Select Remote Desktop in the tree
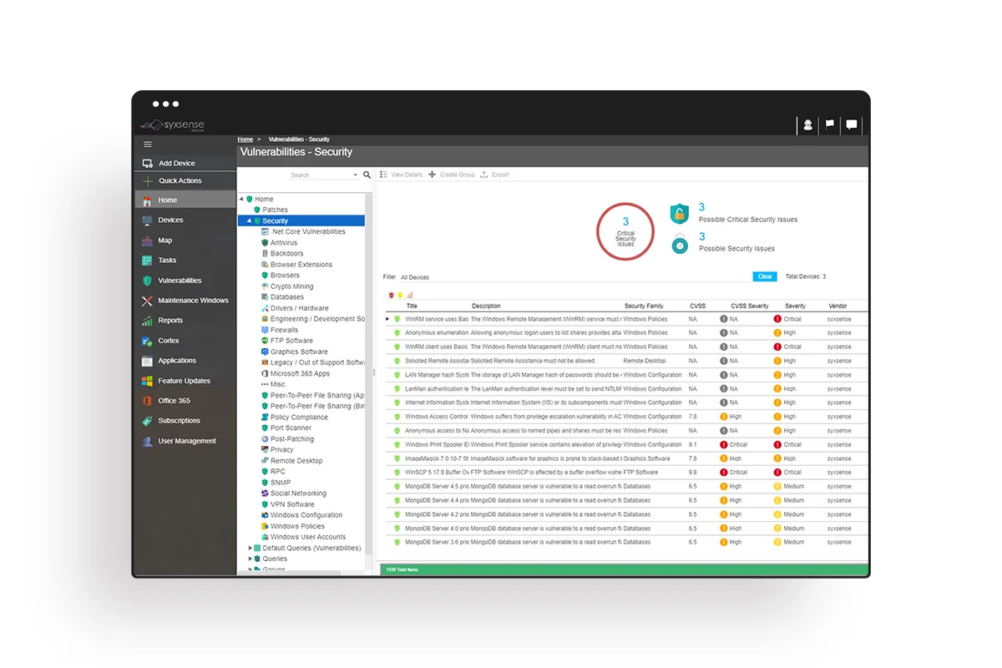 pos(296,461)
